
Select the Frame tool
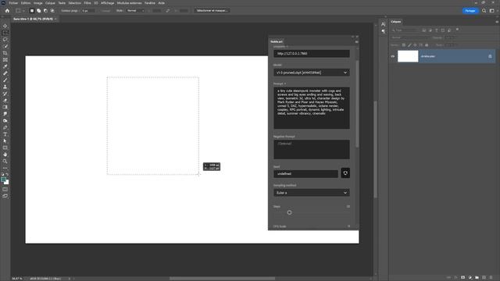[5, 59]
